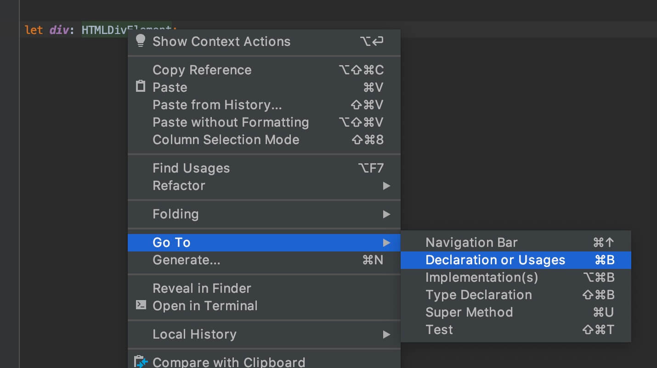
Task: Open Paste from History…
Action: (x=264, y=105)
